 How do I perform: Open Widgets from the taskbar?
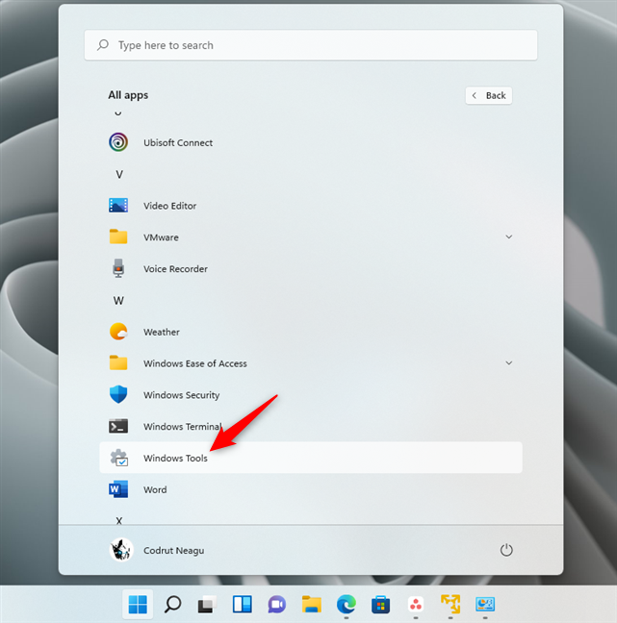pyautogui.click(x=242, y=605)
